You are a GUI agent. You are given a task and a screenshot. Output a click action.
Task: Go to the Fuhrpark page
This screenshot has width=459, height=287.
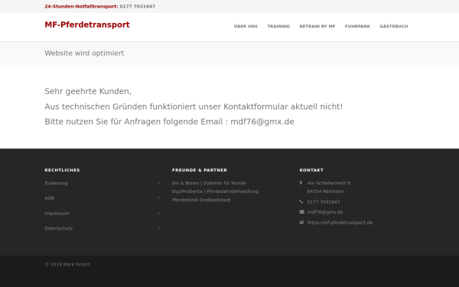coord(357,26)
